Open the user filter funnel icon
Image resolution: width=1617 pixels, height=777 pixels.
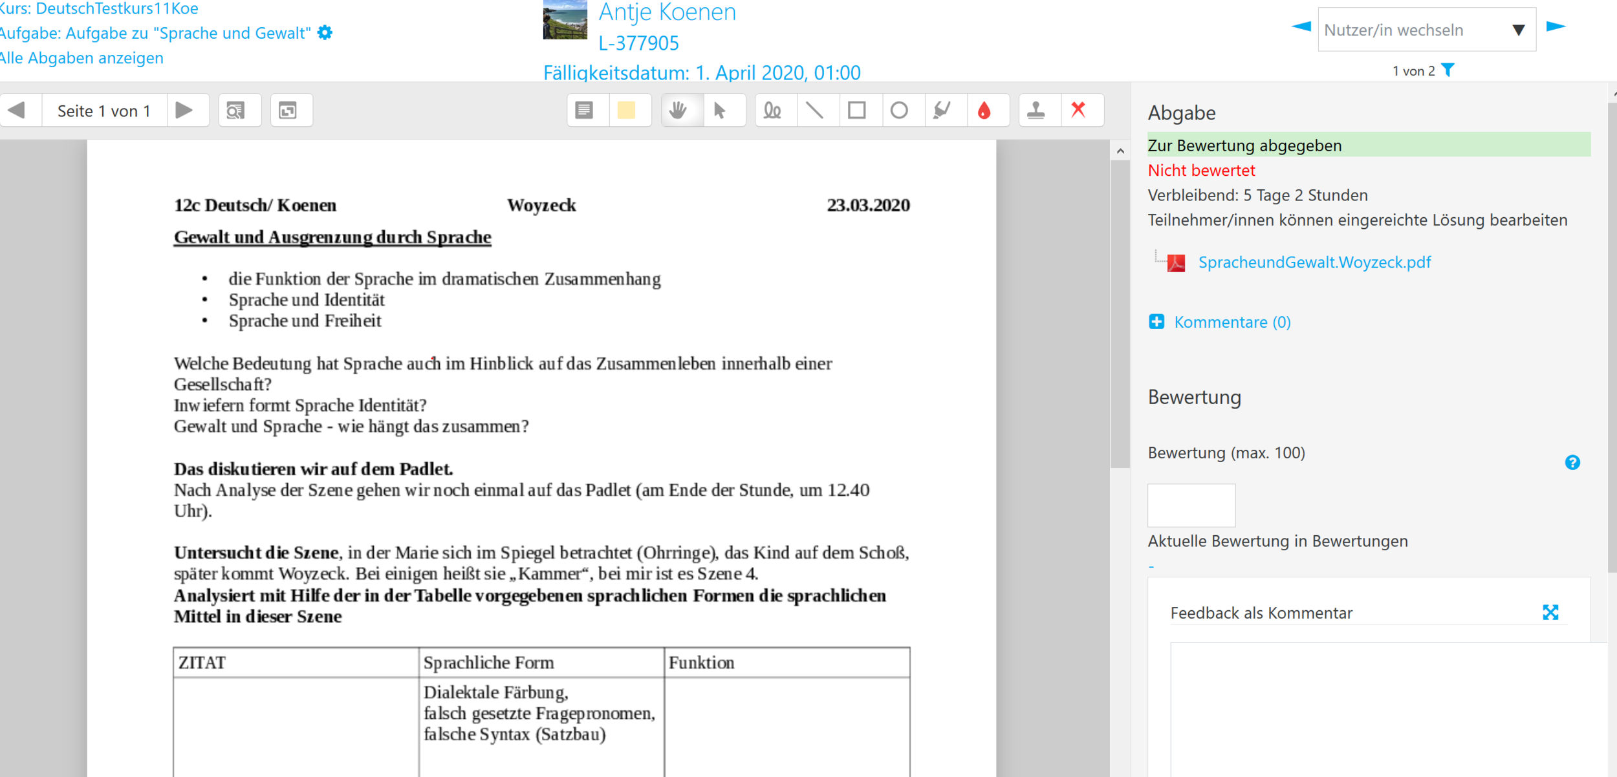tap(1449, 70)
